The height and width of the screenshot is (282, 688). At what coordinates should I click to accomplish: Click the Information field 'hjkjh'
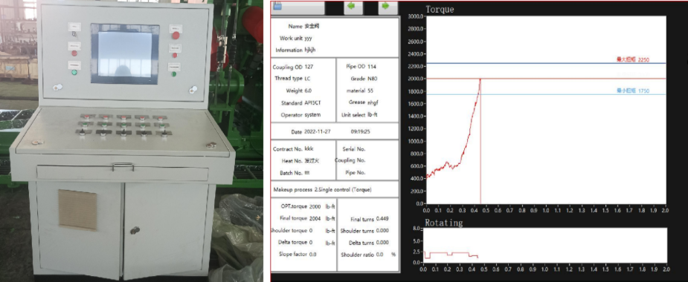pos(309,50)
